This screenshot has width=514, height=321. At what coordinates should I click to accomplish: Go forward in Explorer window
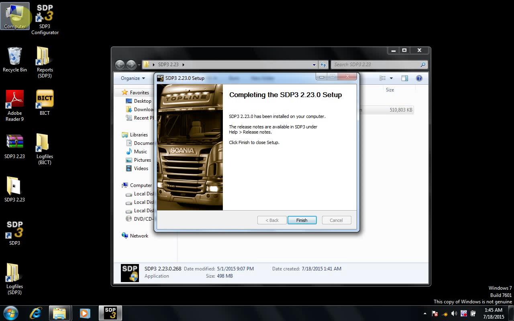[131, 65]
